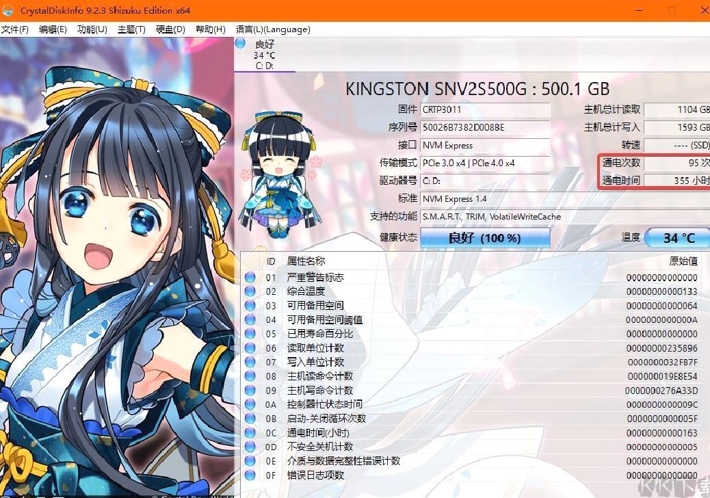Click the status orb for 08 主机读命令计数
The height and width of the screenshot is (498, 710).
[x=250, y=376]
